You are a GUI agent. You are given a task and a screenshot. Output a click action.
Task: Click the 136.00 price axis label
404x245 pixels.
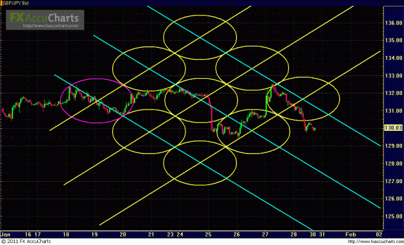pos(394,23)
